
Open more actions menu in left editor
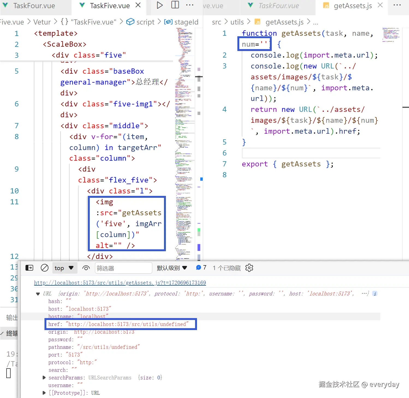[x=190, y=5]
